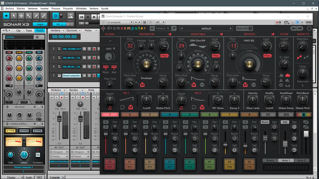
Task: Select the Smart tool in SONAR
Action: coord(6,16)
